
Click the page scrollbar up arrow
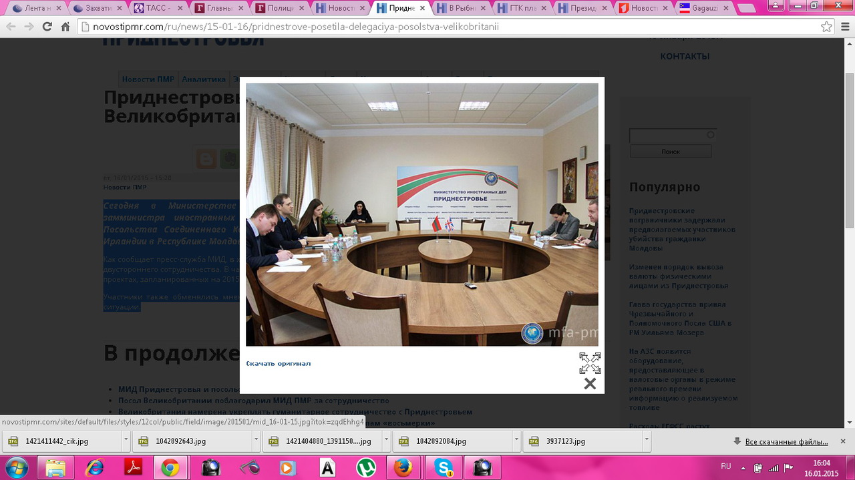pyautogui.click(x=849, y=44)
